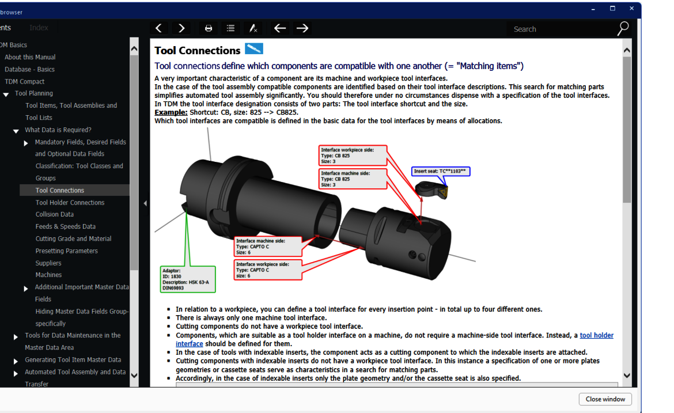This screenshot has width=674, height=413.
Task: Open the Tool Holder Connections topic
Action: (x=70, y=202)
